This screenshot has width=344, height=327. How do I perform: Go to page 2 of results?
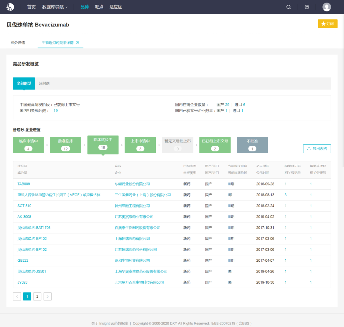pos(37,296)
